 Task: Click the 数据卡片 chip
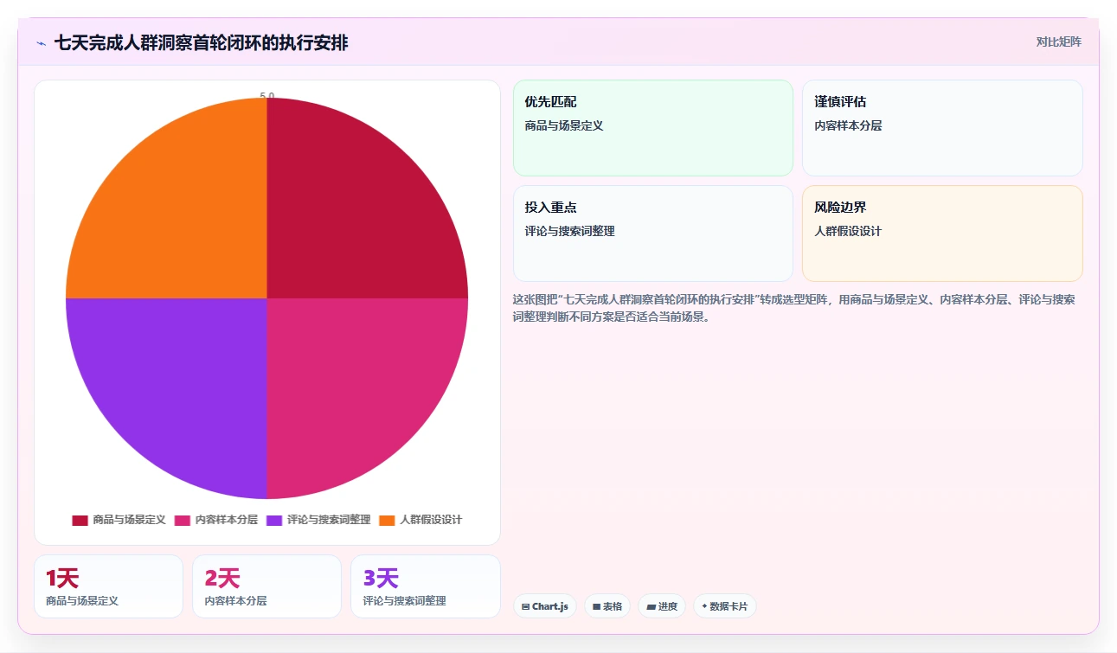[x=725, y=606]
